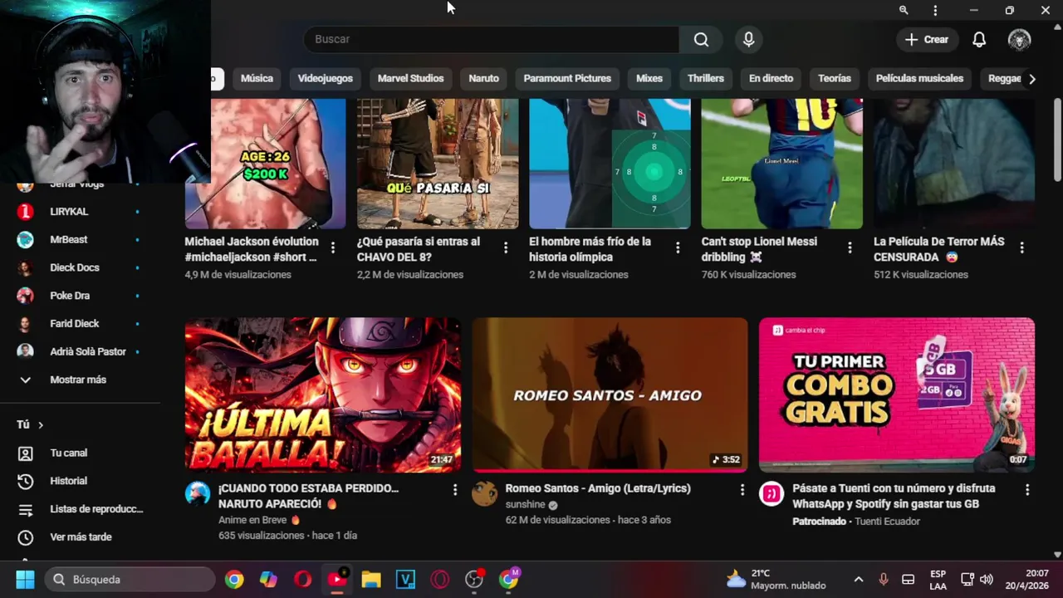The width and height of the screenshot is (1063, 598).
Task: Select the Paramount Pictures chip
Action: (567, 78)
